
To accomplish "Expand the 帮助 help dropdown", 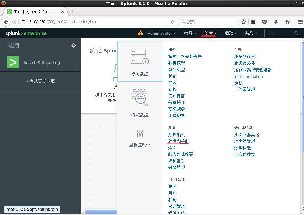I will [251, 33].
